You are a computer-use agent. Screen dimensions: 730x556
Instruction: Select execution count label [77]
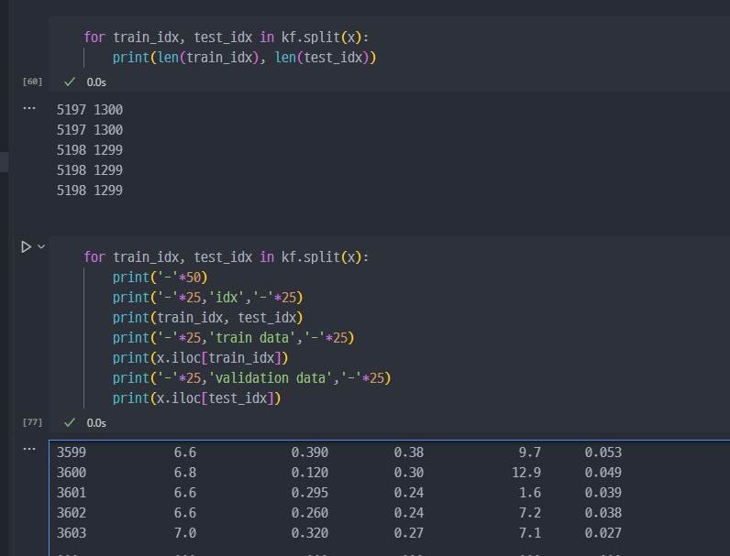[x=32, y=422]
